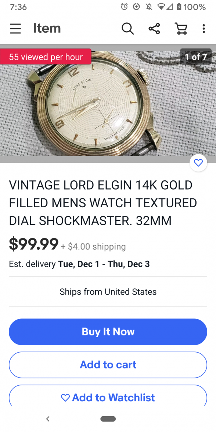The height and width of the screenshot is (432, 216).
Task: Tap the Android home pill
Action: pyautogui.click(x=108, y=419)
